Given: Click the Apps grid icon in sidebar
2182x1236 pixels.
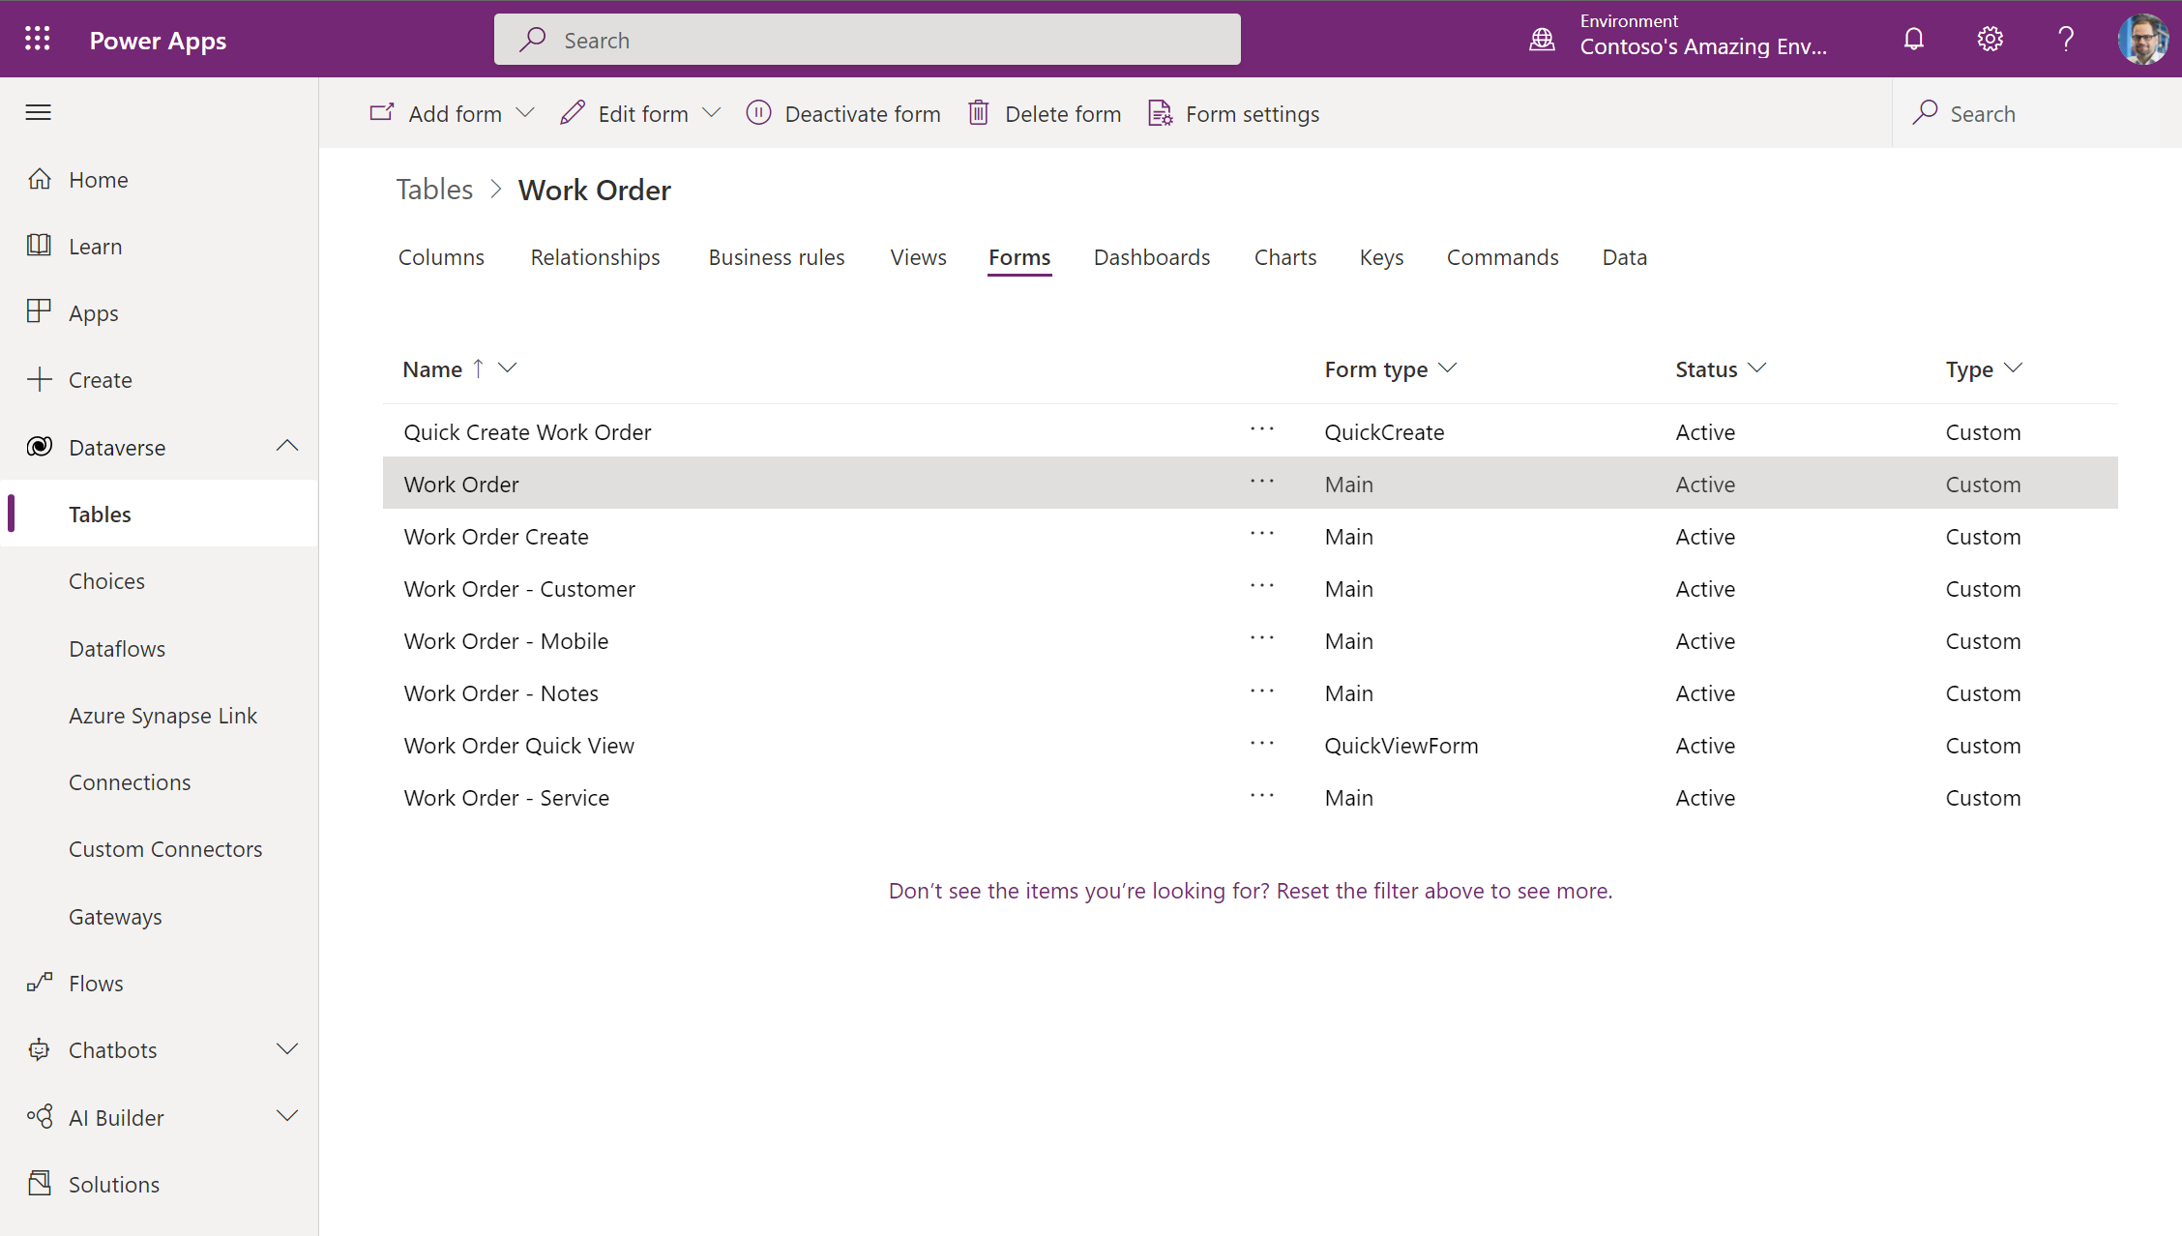Looking at the screenshot, I should coord(39,311).
